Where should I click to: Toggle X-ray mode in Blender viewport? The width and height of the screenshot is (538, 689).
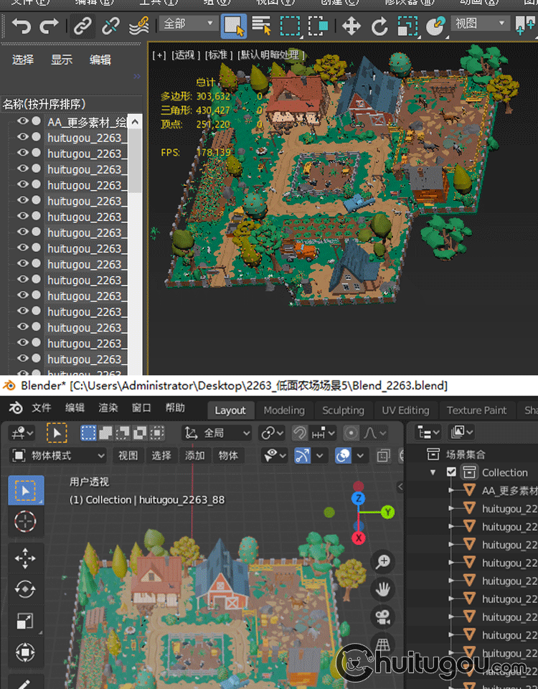pyautogui.click(x=383, y=456)
